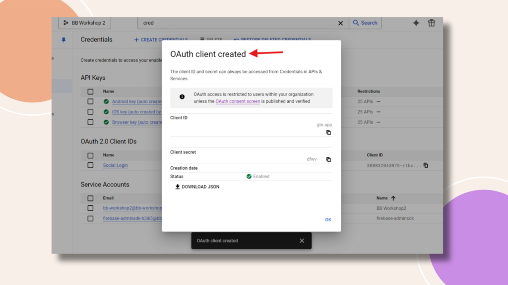Viewport: 508px width, 285px height.
Task: Select all API Keys with the header checkbox
Action: [90, 92]
